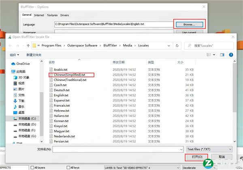Change the file view layout icon
The height and width of the screenshot is (170, 243).
click(x=209, y=55)
